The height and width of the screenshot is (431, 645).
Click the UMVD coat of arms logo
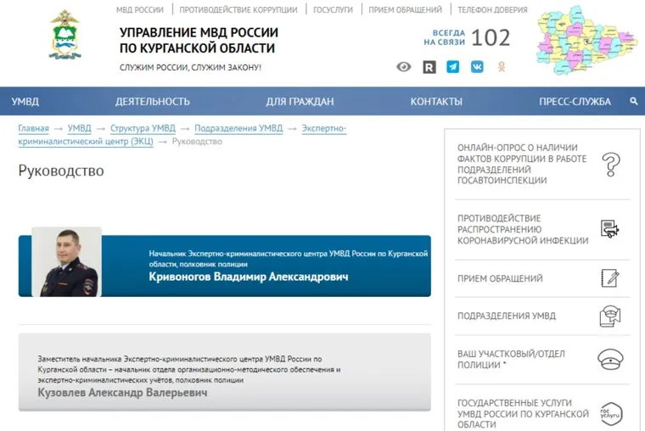tap(65, 36)
